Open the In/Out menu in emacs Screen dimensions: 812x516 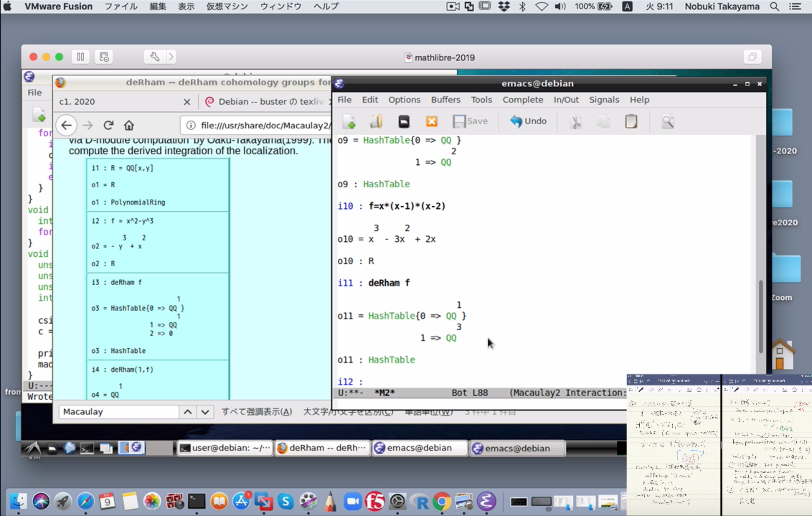(566, 100)
